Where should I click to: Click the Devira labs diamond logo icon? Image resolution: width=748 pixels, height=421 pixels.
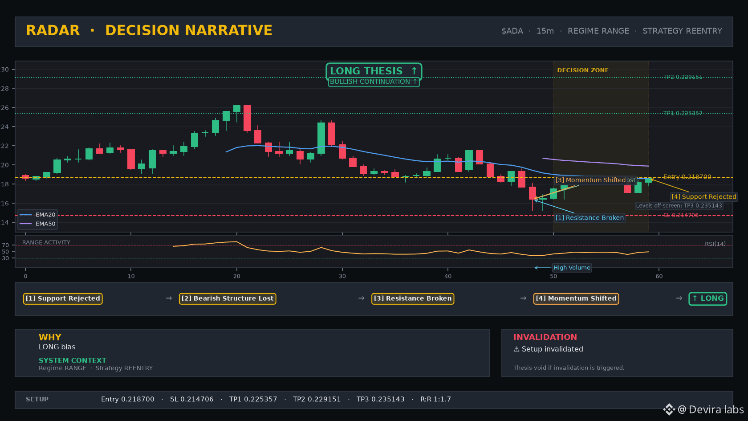click(669, 409)
